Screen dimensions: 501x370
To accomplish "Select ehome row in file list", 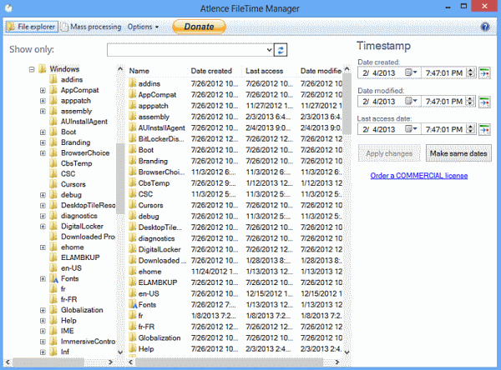I will coord(235,272).
